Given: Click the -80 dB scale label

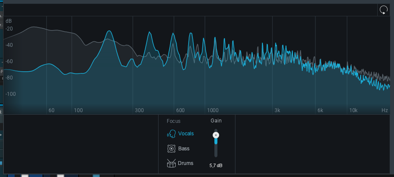Looking at the screenshot, I should point(9,78).
